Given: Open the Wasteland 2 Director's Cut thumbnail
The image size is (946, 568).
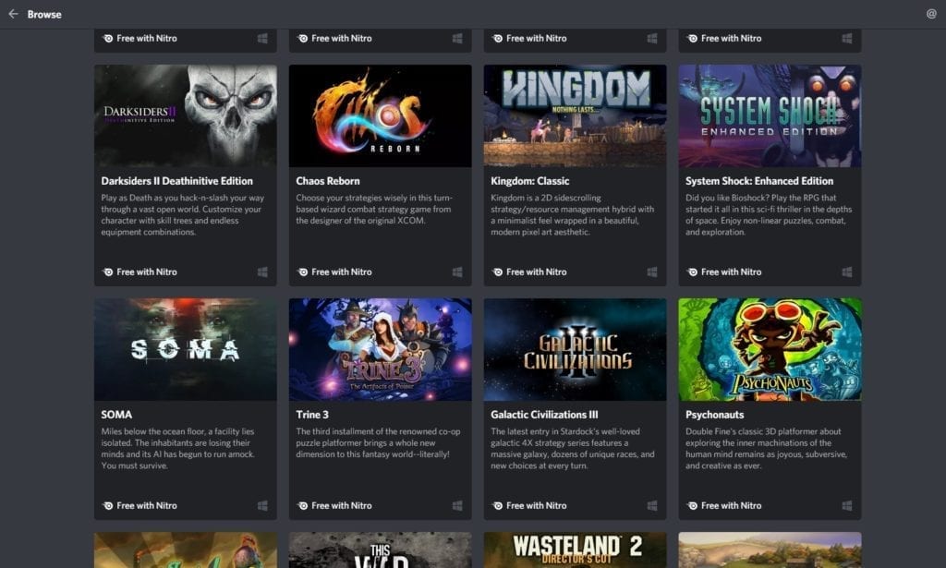Looking at the screenshot, I should (x=575, y=550).
